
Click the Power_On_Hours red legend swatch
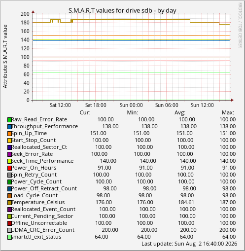pyautogui.click(x=9, y=168)
